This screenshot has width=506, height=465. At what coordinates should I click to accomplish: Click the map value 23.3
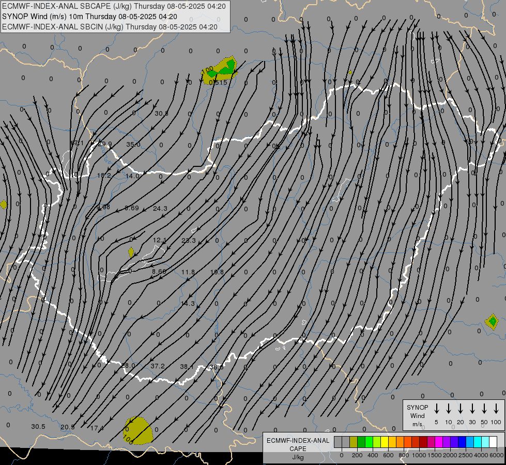(x=189, y=240)
